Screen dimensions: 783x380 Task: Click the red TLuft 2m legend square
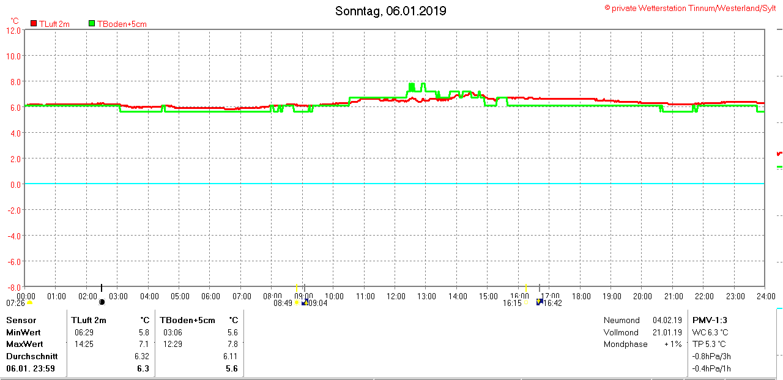(x=34, y=24)
